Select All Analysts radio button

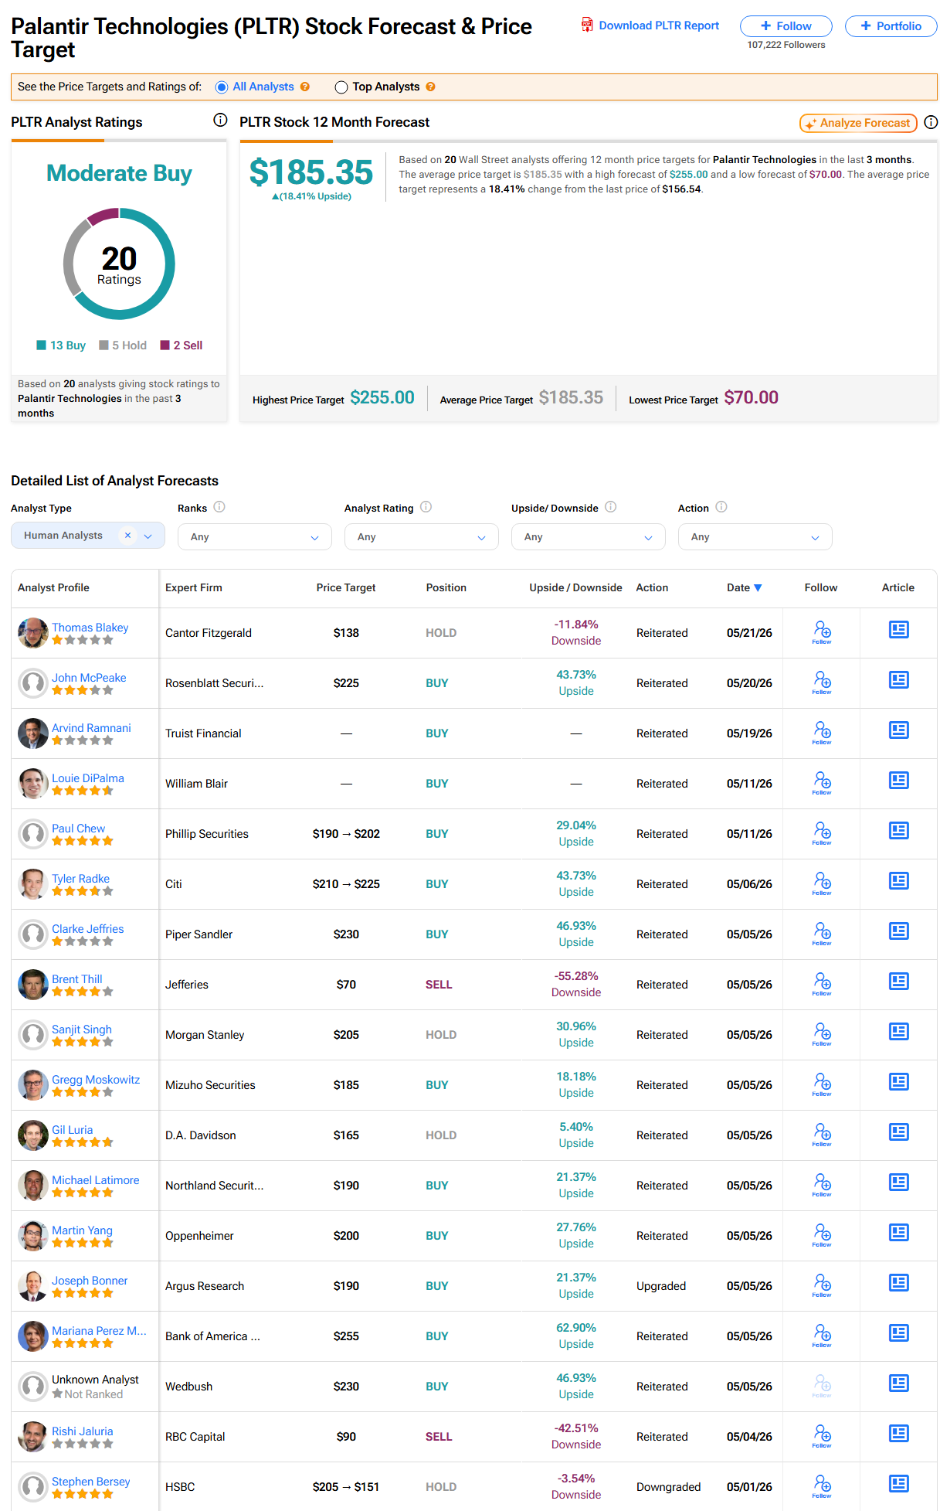[222, 87]
